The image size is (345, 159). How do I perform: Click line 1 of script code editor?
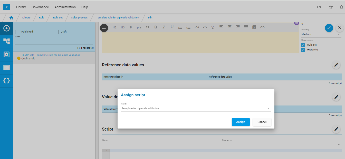(x=226, y=151)
